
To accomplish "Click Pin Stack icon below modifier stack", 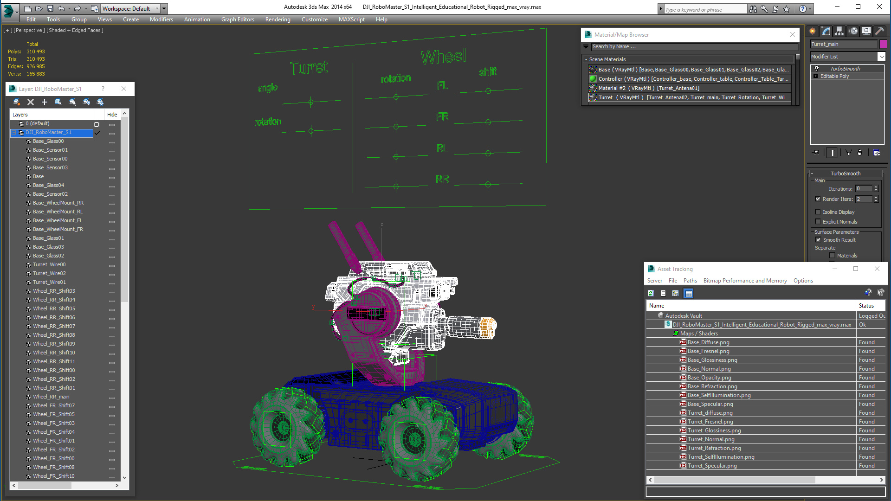I will point(816,152).
